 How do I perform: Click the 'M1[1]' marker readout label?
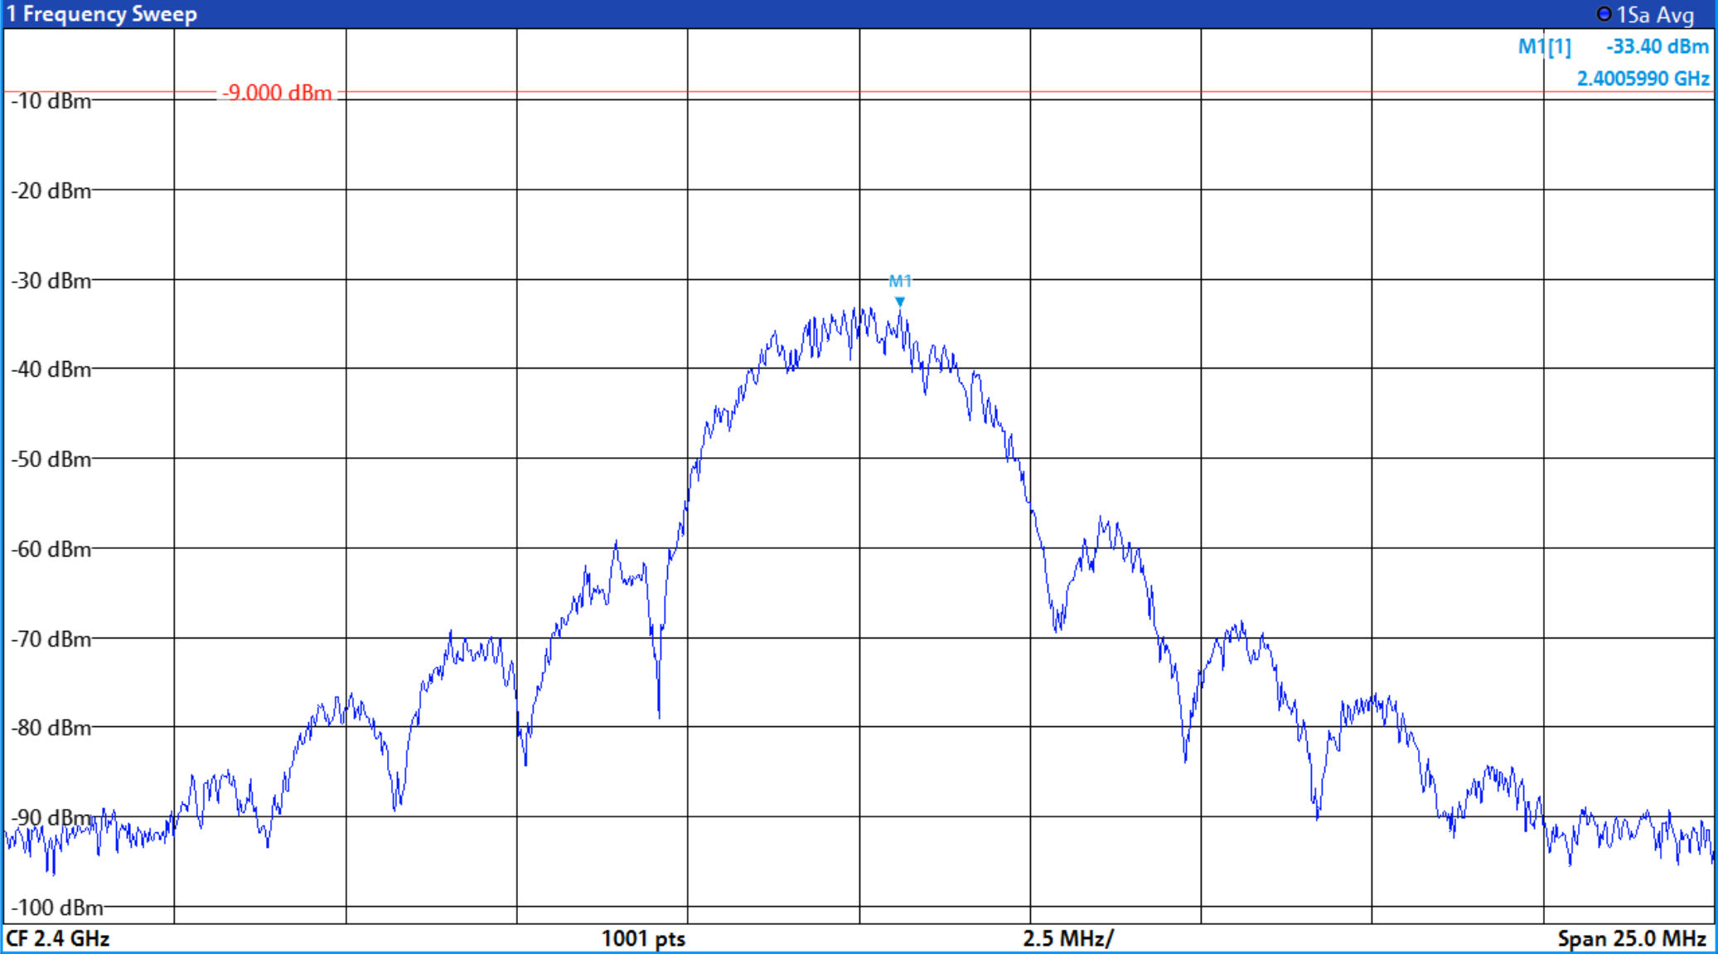1544,46
